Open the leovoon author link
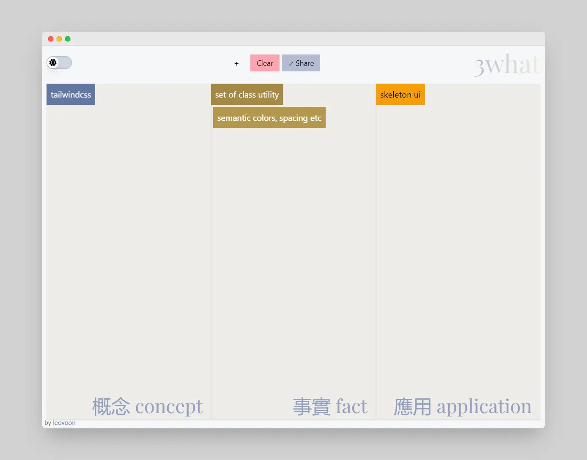The height and width of the screenshot is (460, 587). point(64,423)
